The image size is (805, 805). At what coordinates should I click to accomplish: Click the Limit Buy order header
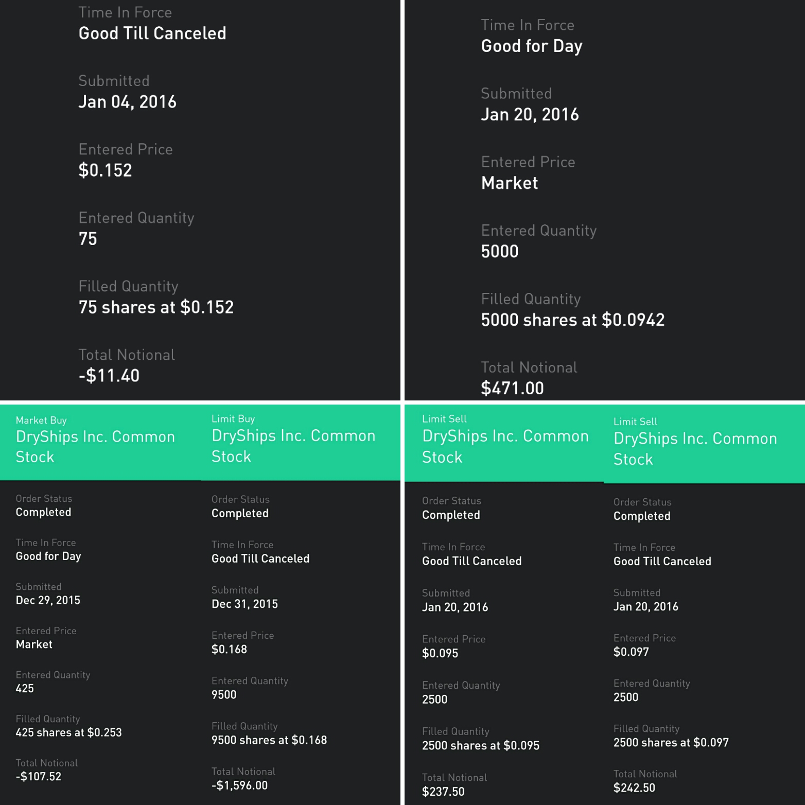click(293, 439)
